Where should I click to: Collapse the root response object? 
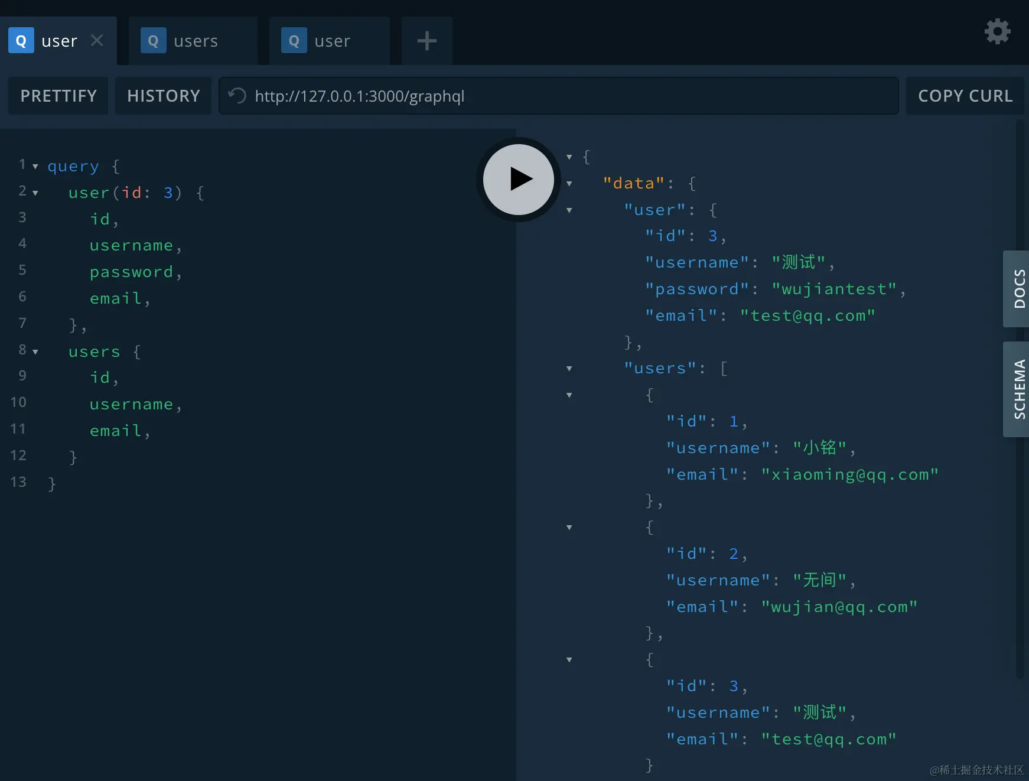[x=569, y=157]
